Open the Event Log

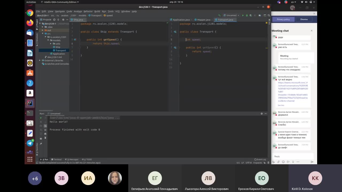click(260, 159)
